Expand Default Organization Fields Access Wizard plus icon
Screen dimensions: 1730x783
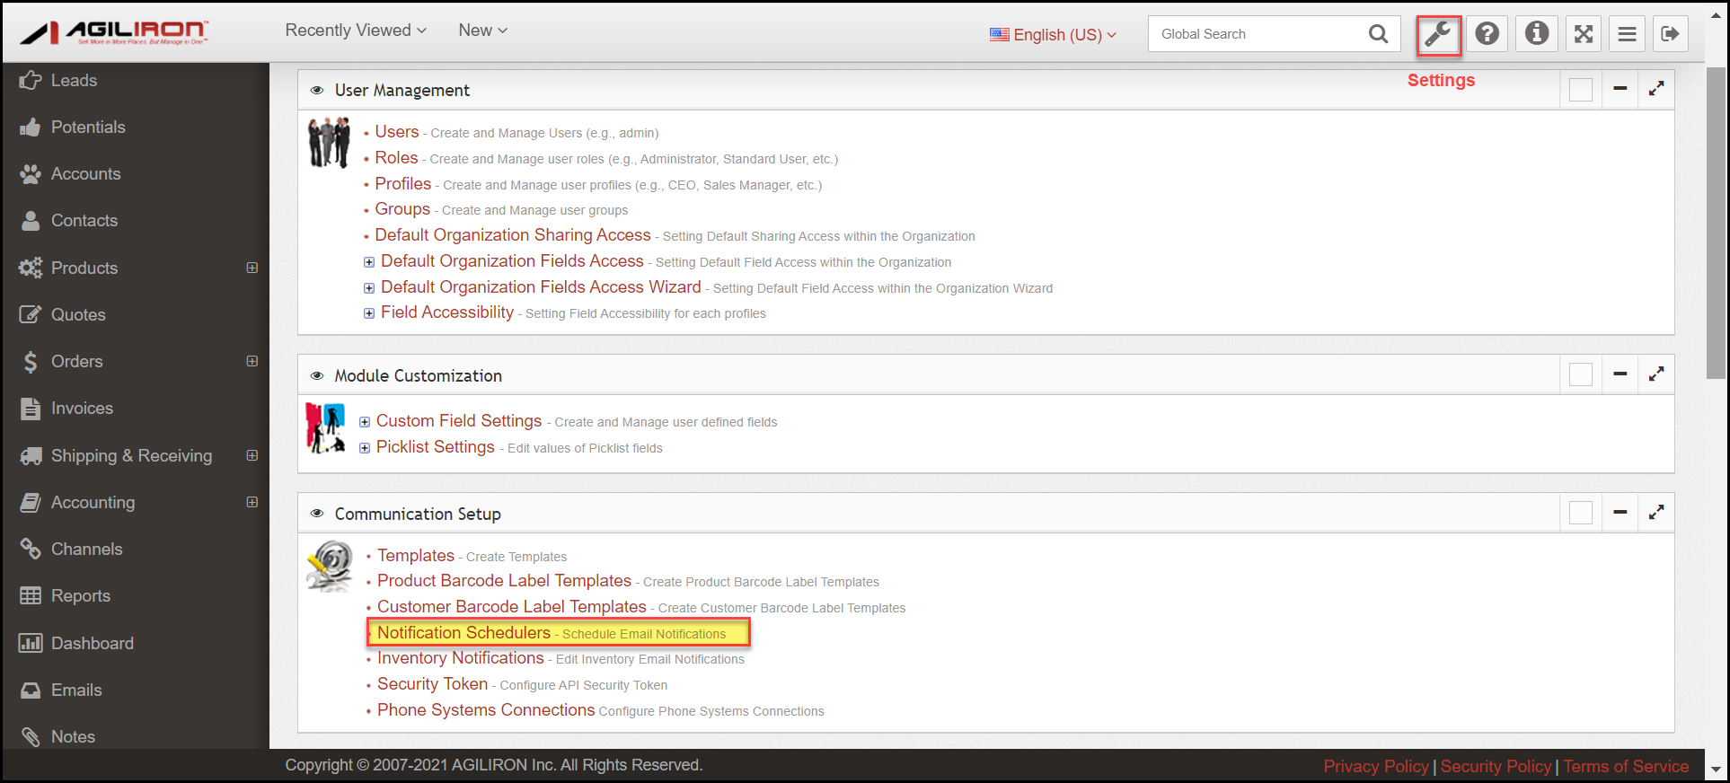pos(369,288)
